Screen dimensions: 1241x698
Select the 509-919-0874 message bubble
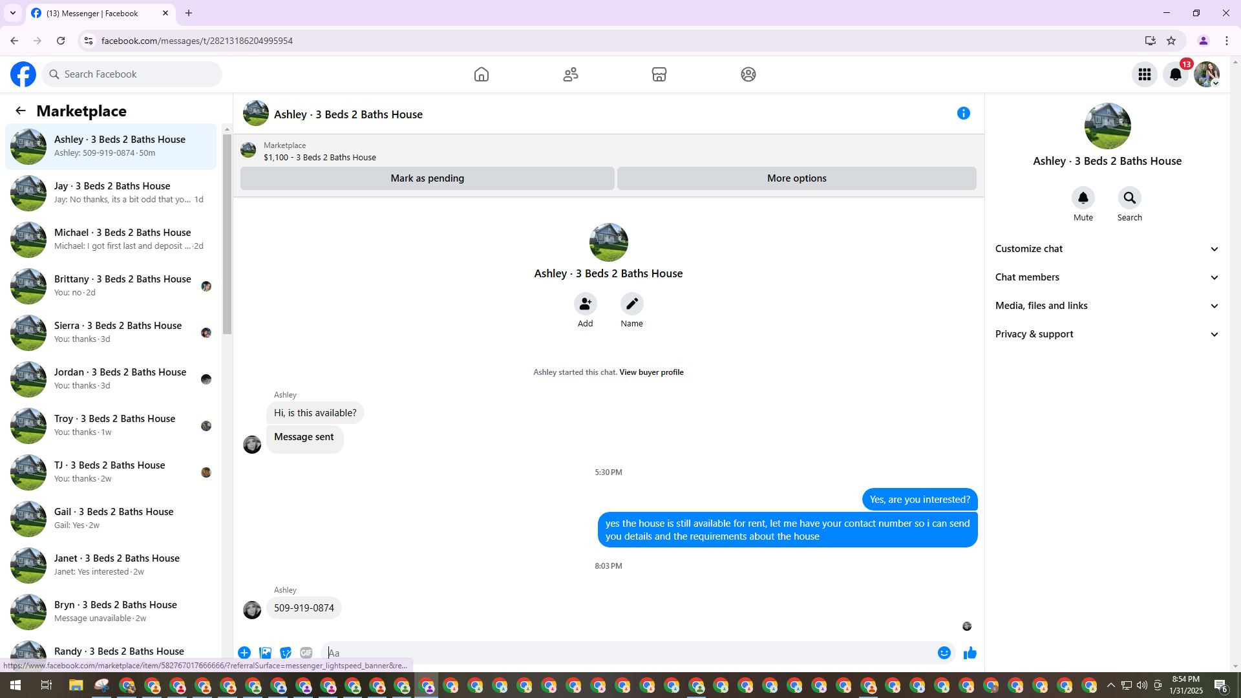coord(304,608)
